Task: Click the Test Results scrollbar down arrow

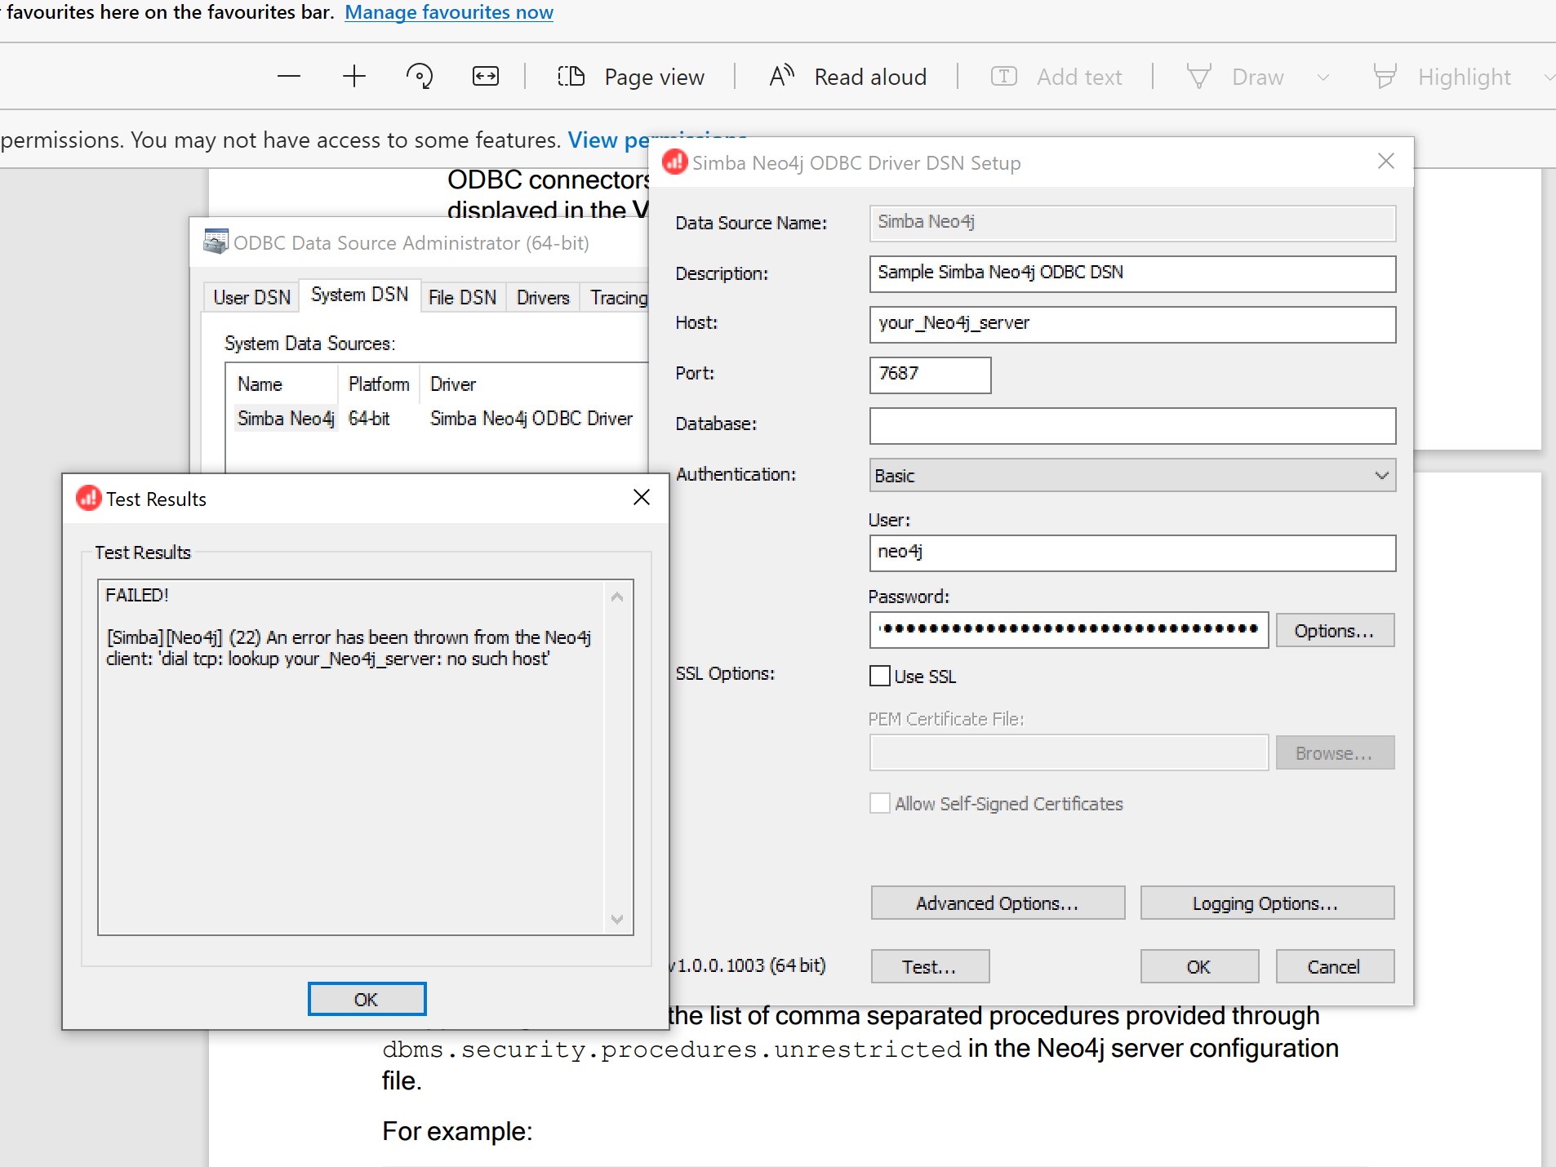Action: (617, 919)
